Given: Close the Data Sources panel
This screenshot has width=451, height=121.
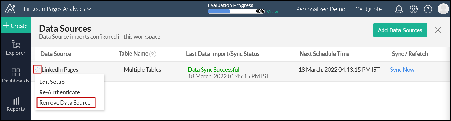Looking at the screenshot, I should (x=438, y=30).
